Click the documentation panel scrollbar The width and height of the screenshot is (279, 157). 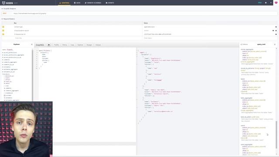(x=276, y=134)
